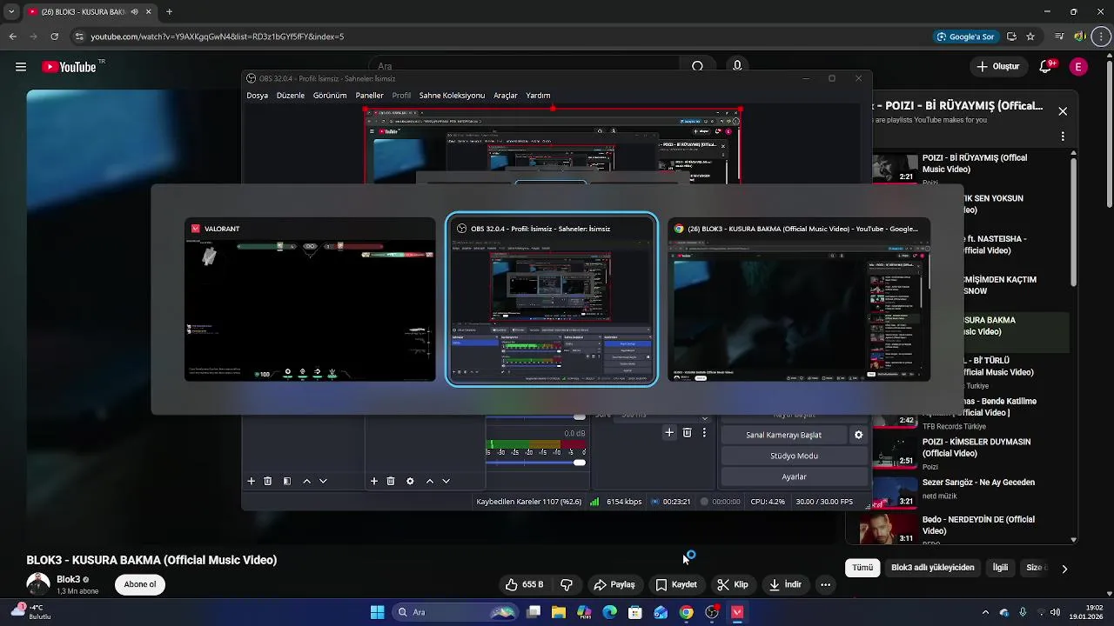This screenshot has height=626, width=1114.
Task: Open Microsoft Store from taskbar
Action: tap(635, 612)
